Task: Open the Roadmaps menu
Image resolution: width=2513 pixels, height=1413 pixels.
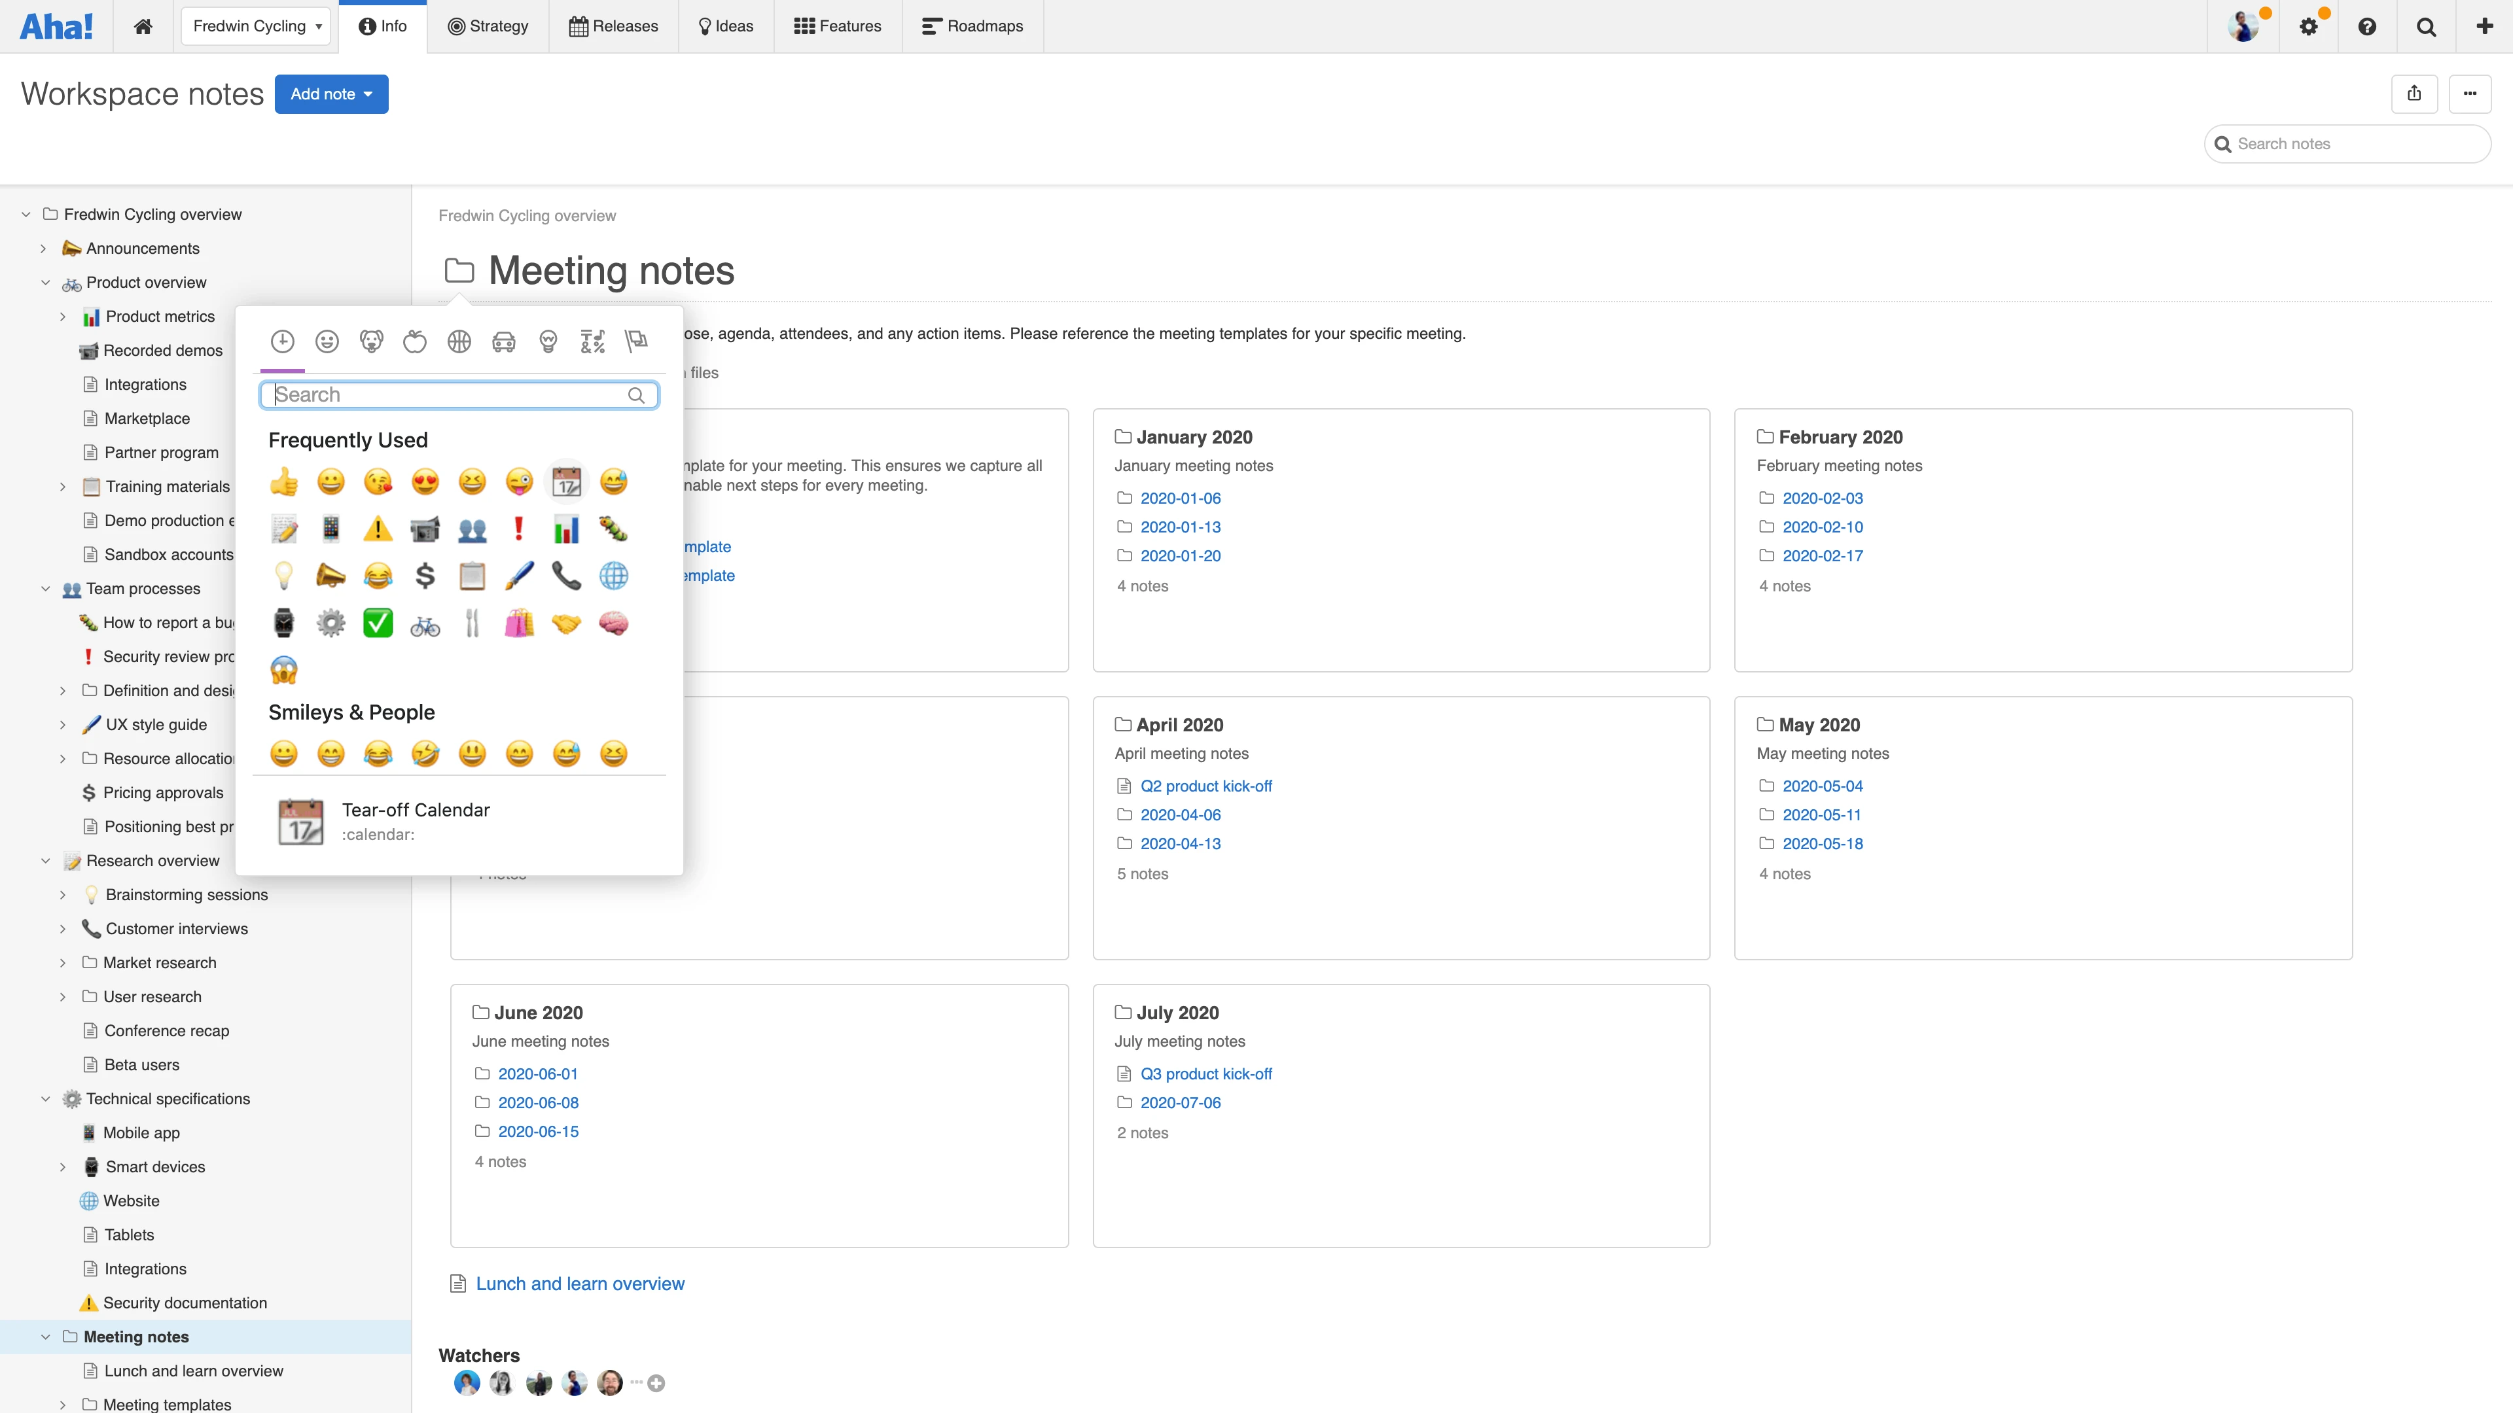Action: 972,26
